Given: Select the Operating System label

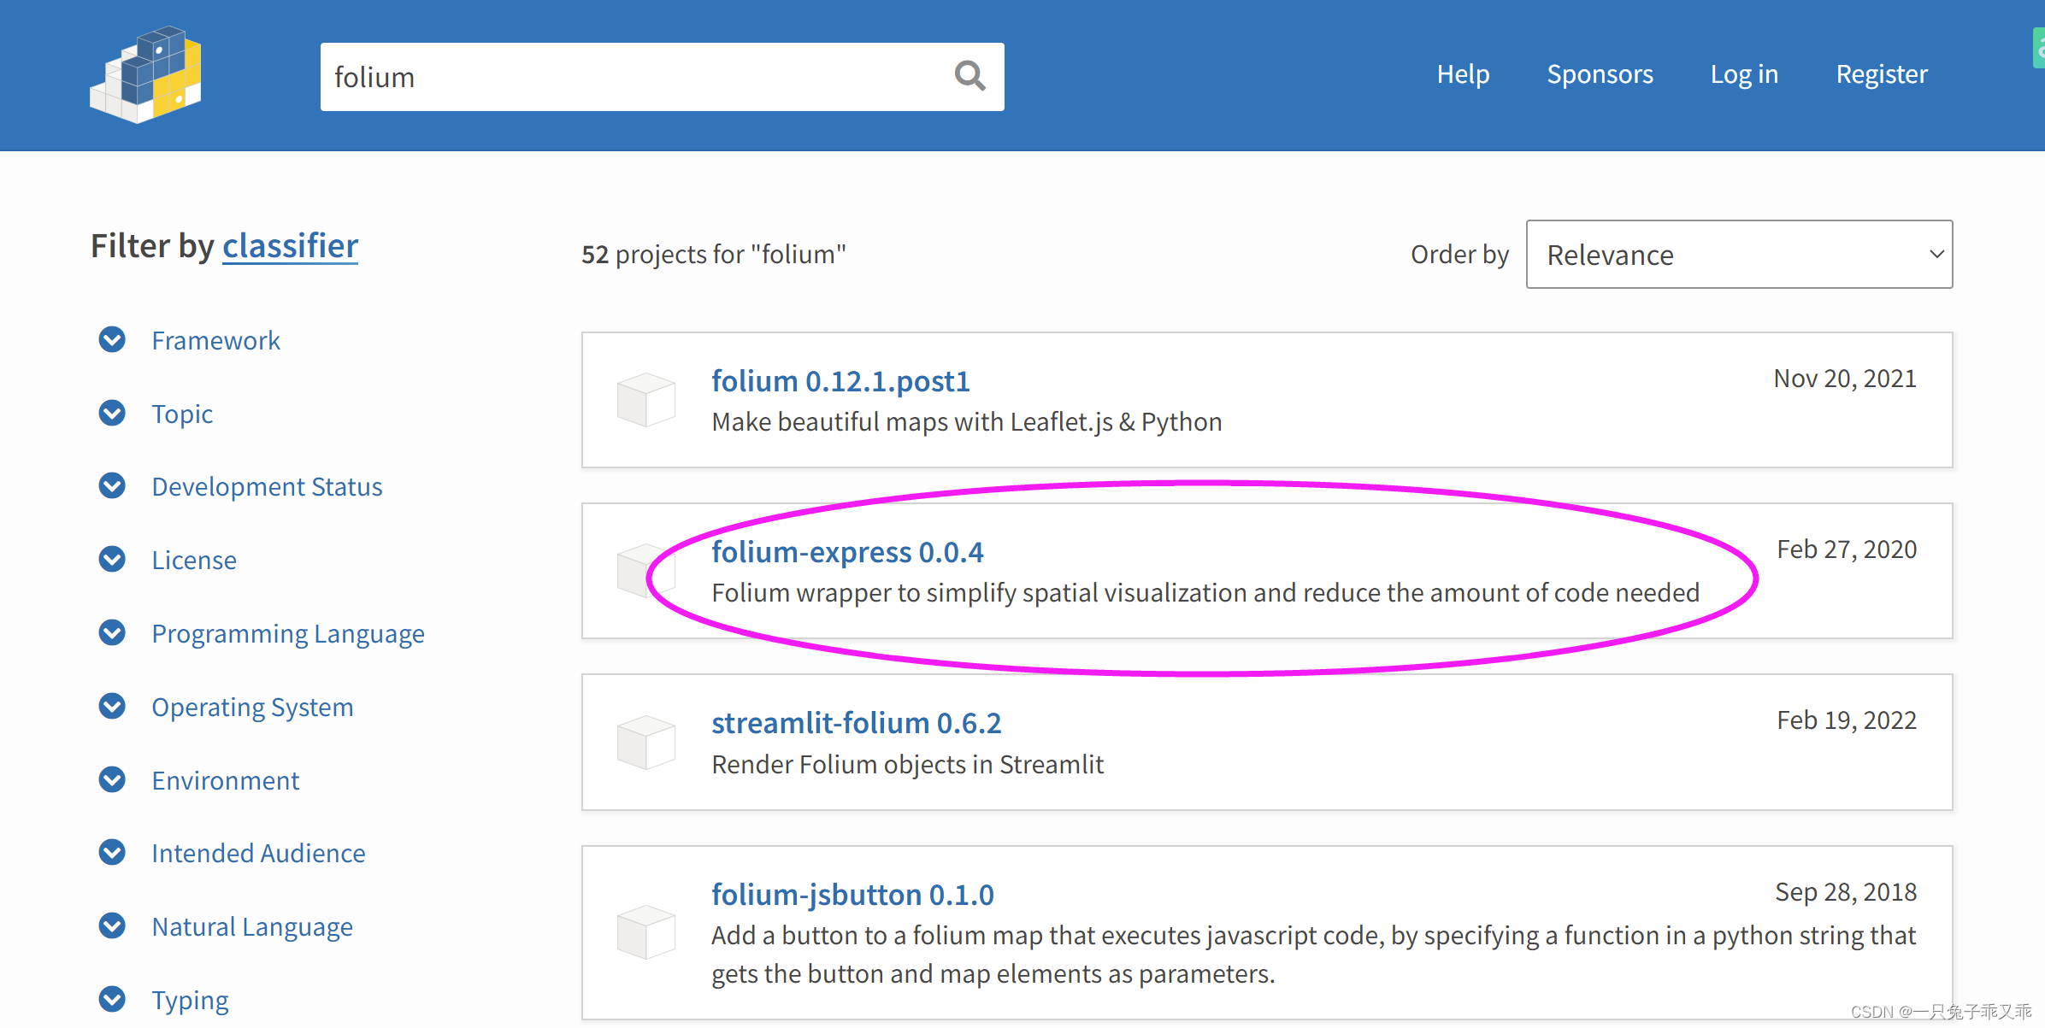Looking at the screenshot, I should click(252, 707).
